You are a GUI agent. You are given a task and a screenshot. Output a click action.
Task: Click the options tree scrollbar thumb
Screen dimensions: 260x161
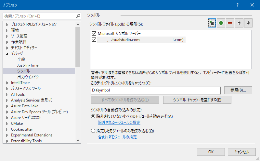(78, 47)
